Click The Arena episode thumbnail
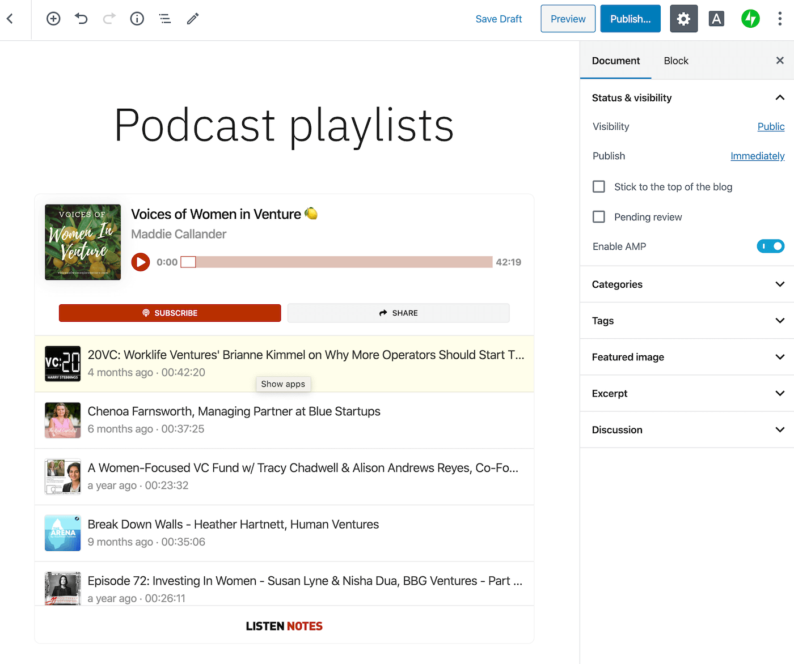This screenshot has height=664, width=794. point(63,533)
